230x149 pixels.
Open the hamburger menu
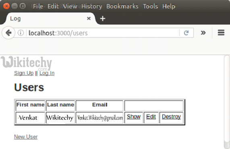221,33
